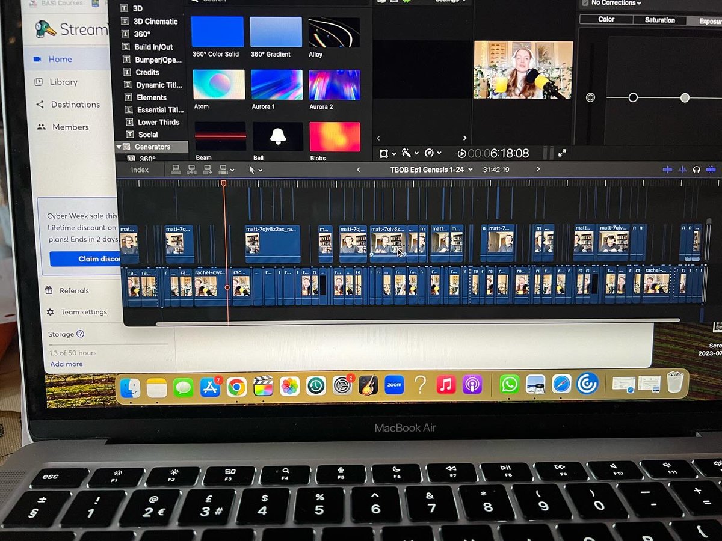Select the 360° Gradient generator thumbnail
Viewport: 722px width, 541px height.
(x=276, y=31)
